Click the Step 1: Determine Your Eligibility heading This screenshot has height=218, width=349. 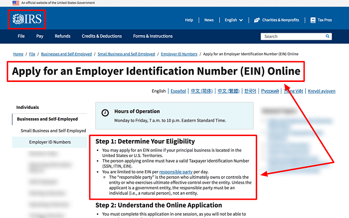point(145,141)
